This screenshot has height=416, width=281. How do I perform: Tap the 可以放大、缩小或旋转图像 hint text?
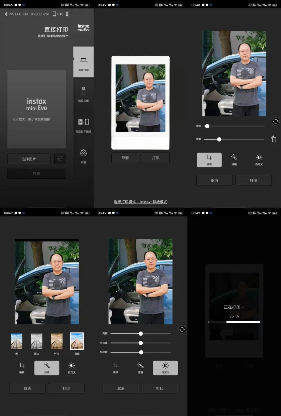tap(31, 119)
